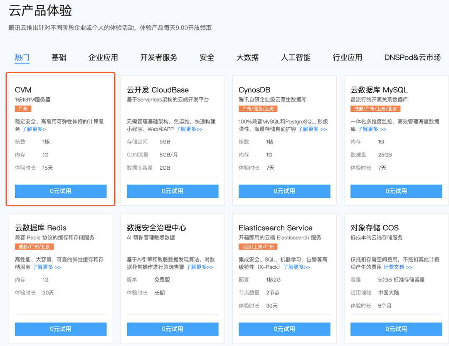
Task: Select the 人工智能 tab
Action: [x=296, y=57]
